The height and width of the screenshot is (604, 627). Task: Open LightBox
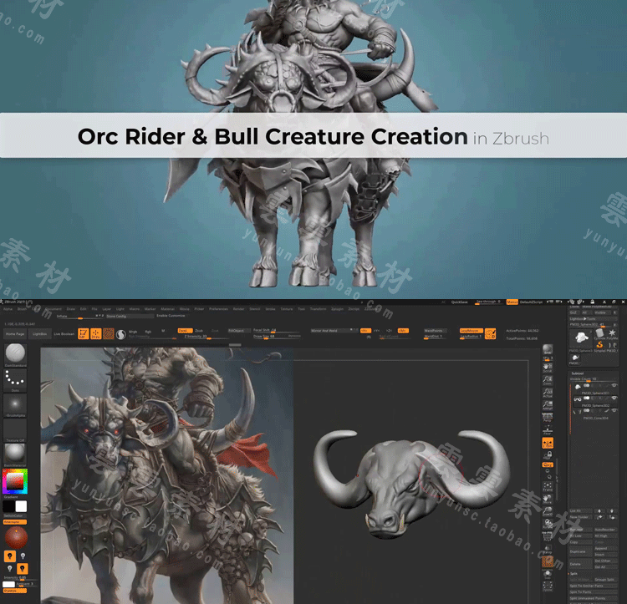pyautogui.click(x=39, y=334)
